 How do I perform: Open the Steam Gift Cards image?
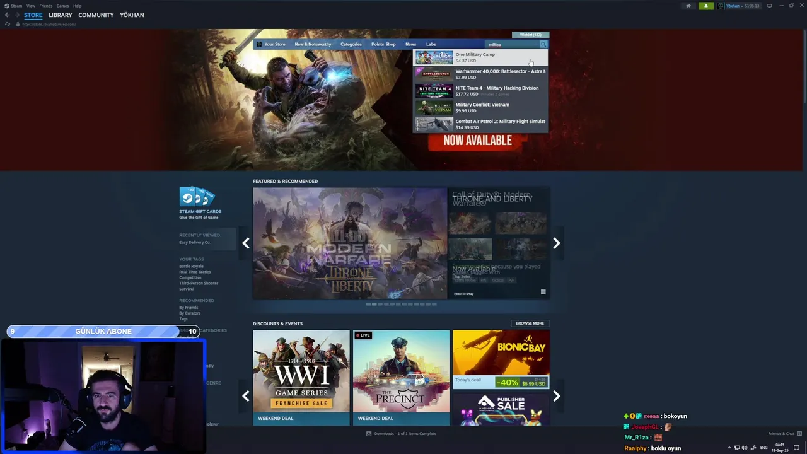[197, 197]
